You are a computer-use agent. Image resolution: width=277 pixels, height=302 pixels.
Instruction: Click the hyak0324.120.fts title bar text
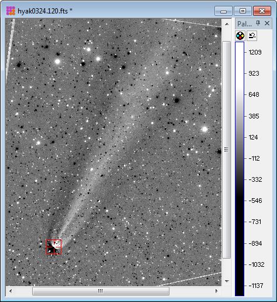point(45,11)
